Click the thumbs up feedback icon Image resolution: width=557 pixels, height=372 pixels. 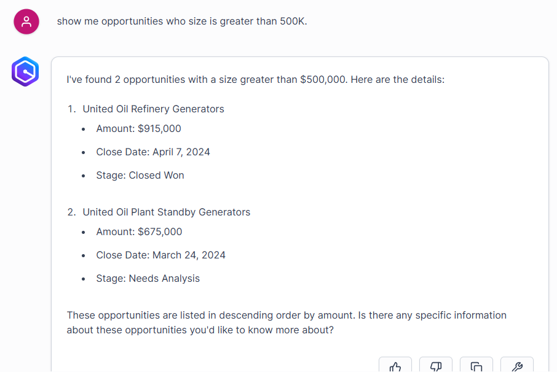395,366
